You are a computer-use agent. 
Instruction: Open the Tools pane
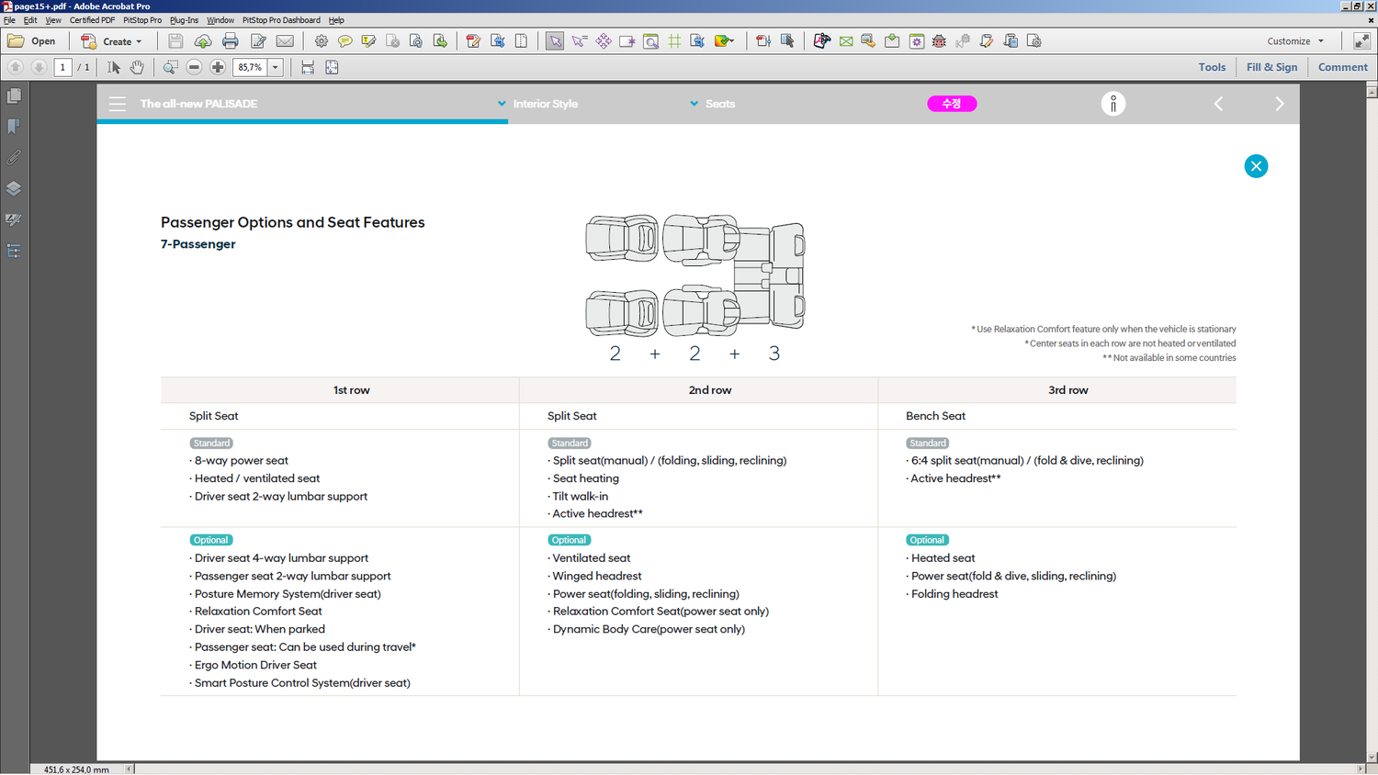(1212, 67)
